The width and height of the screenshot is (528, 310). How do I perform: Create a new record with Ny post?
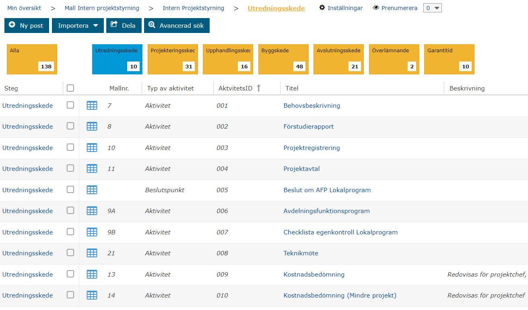27,25
